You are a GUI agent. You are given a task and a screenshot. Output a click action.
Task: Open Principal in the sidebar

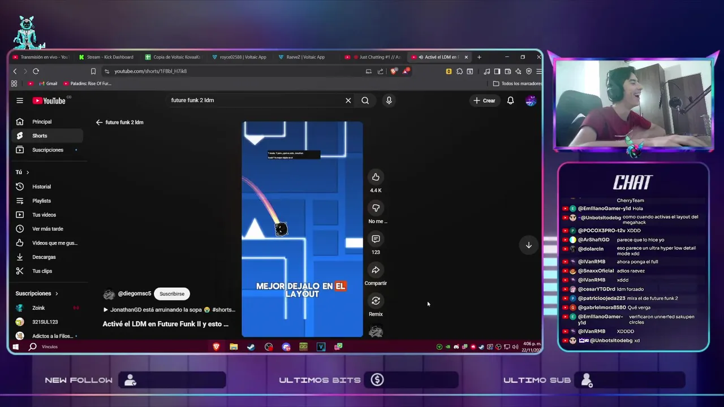click(47, 122)
